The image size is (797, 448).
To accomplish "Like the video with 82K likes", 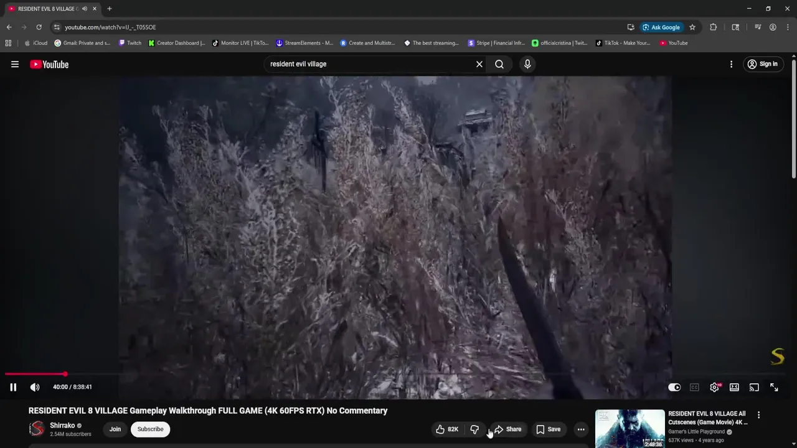I will tap(448, 429).
